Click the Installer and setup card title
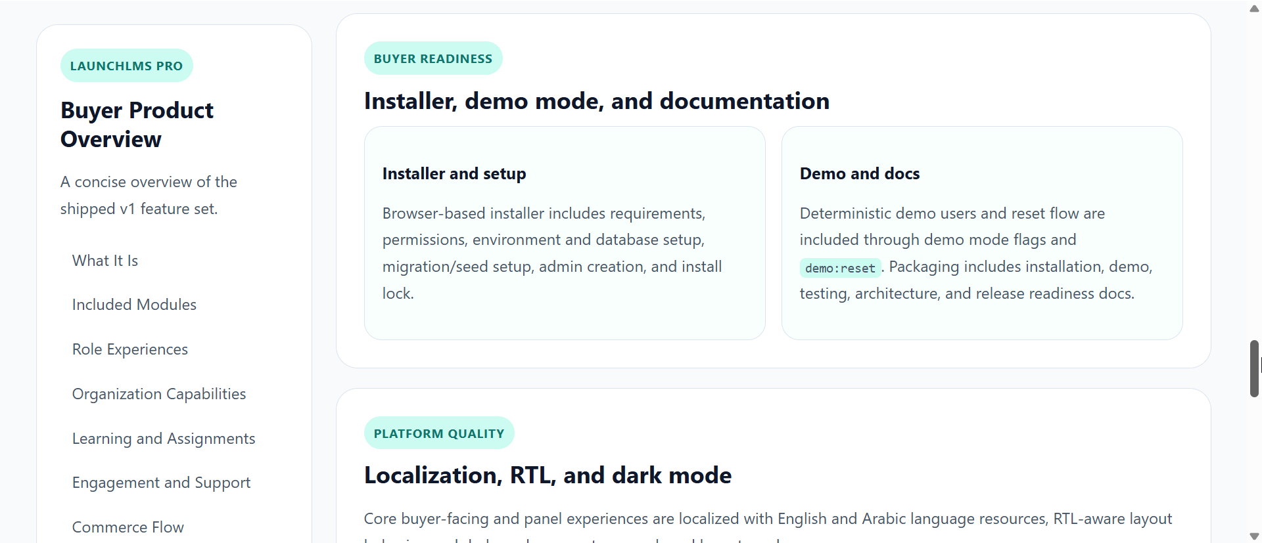 pyautogui.click(x=454, y=173)
